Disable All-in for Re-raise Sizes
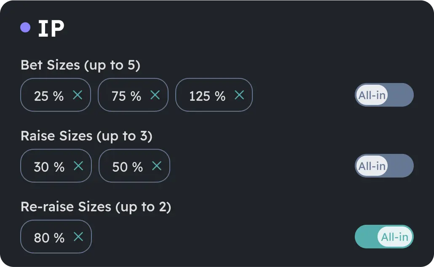The width and height of the screenshot is (434, 267). click(384, 237)
